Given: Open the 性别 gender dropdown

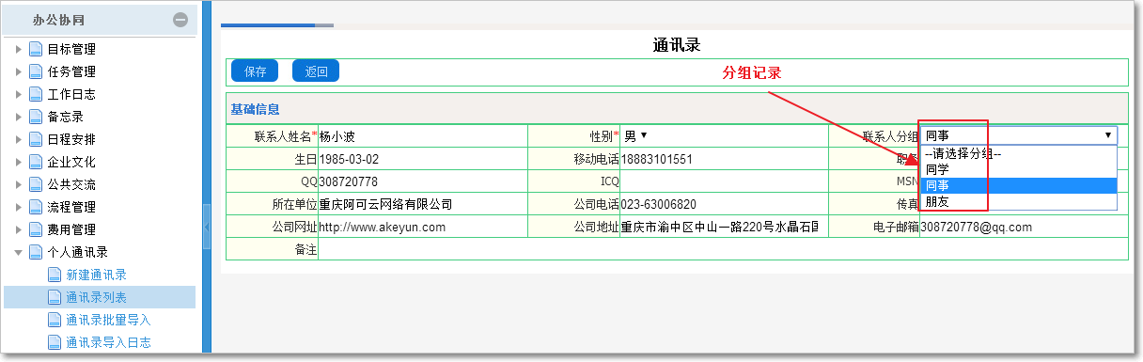Looking at the screenshot, I should (x=636, y=136).
